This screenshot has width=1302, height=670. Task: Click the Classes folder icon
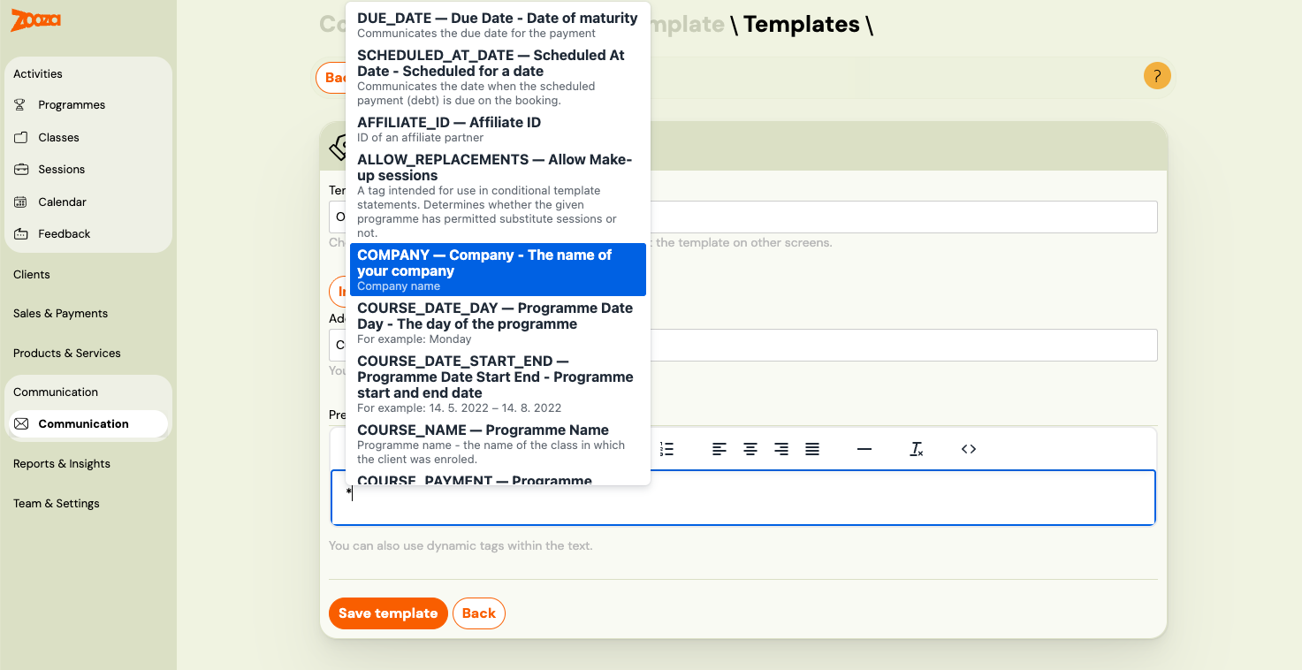click(20, 137)
